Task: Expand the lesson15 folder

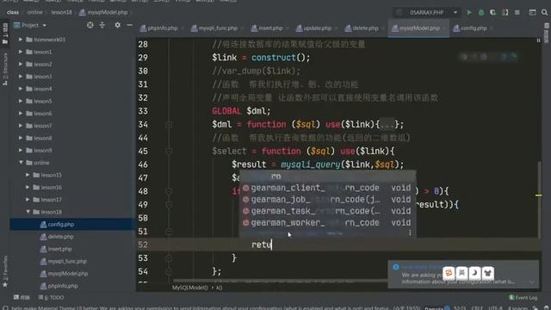Action: click(x=28, y=175)
